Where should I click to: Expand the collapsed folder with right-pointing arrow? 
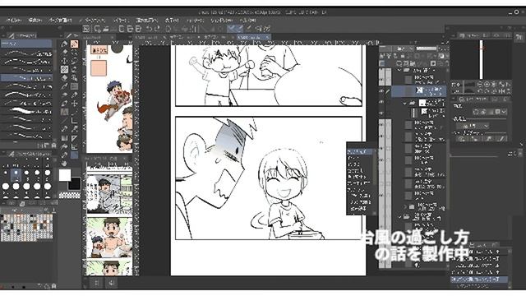click(x=405, y=206)
